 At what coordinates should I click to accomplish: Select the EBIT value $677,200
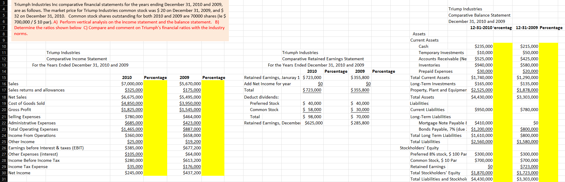click(x=192, y=148)
